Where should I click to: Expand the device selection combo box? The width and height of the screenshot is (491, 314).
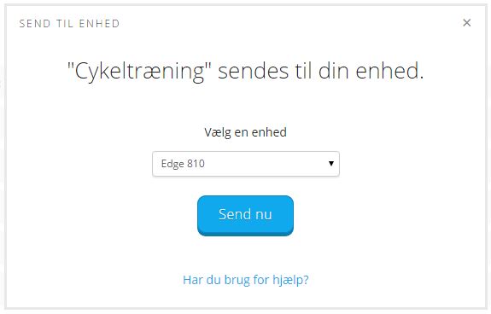(x=246, y=164)
